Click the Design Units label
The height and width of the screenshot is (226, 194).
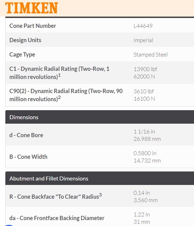pyautogui.click(x=25, y=40)
